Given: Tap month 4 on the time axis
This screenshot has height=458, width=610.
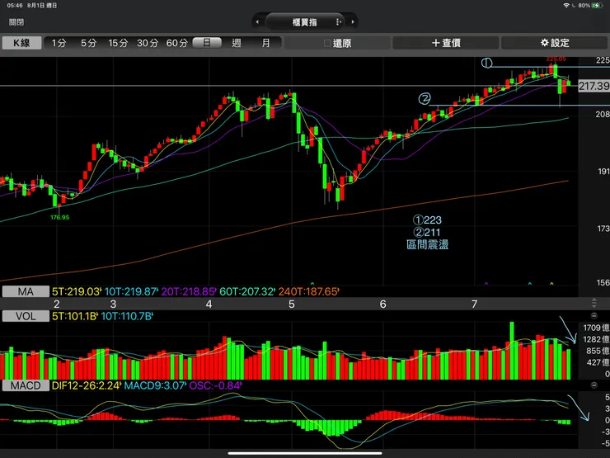Looking at the screenshot, I should tap(209, 305).
